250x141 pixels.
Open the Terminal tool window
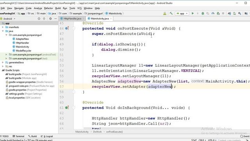(18, 136)
